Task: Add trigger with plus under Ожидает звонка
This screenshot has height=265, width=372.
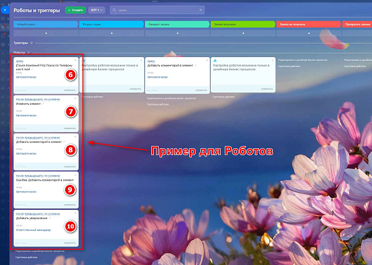Action: coord(177,34)
